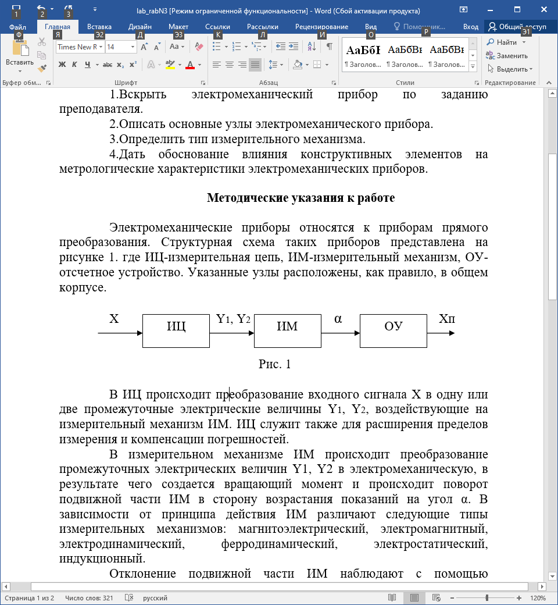Toggle Justify paragraph alignment
The height and width of the screenshot is (605, 558).
(255, 65)
